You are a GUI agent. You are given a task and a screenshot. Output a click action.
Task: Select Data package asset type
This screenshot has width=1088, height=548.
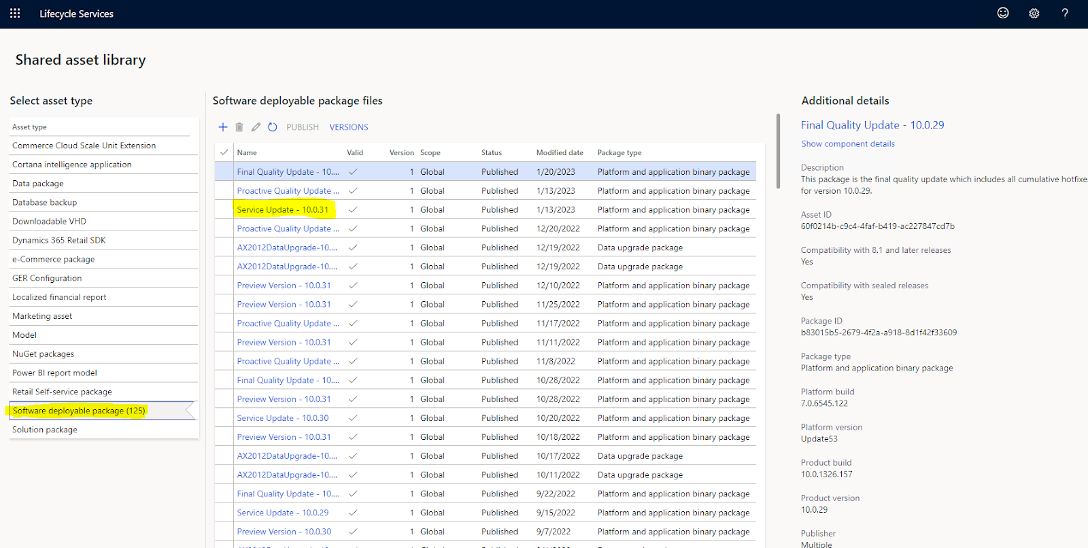click(104, 184)
